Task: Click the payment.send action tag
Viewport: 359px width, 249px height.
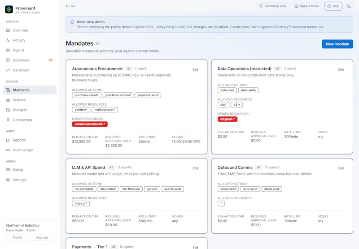Action: pos(148,95)
